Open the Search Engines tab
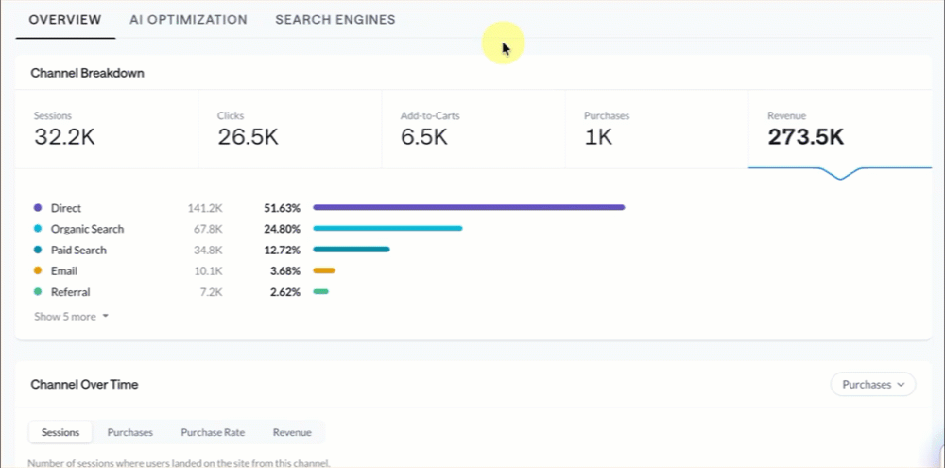945x468 pixels. click(x=335, y=19)
